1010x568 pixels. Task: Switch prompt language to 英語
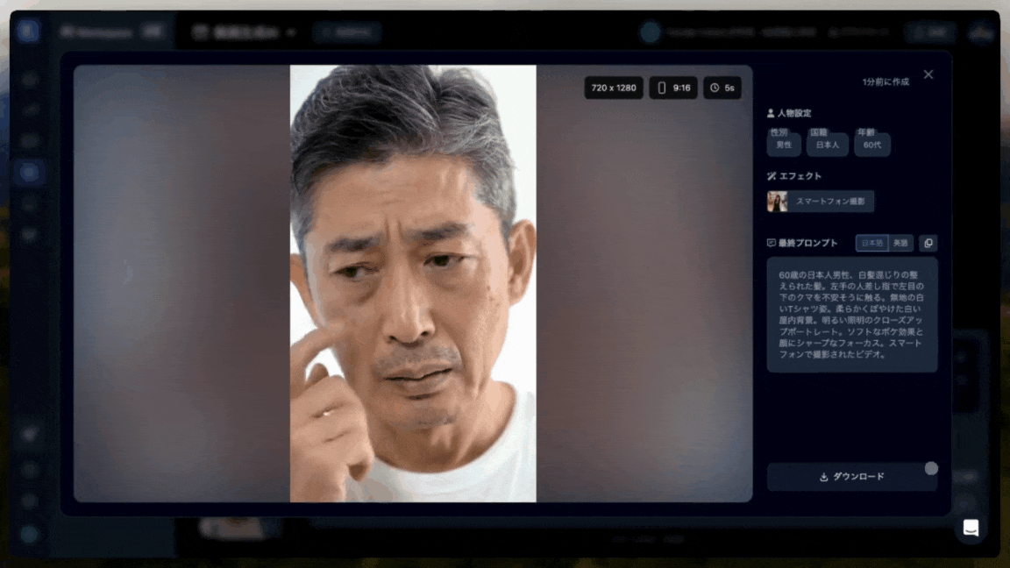[900, 243]
